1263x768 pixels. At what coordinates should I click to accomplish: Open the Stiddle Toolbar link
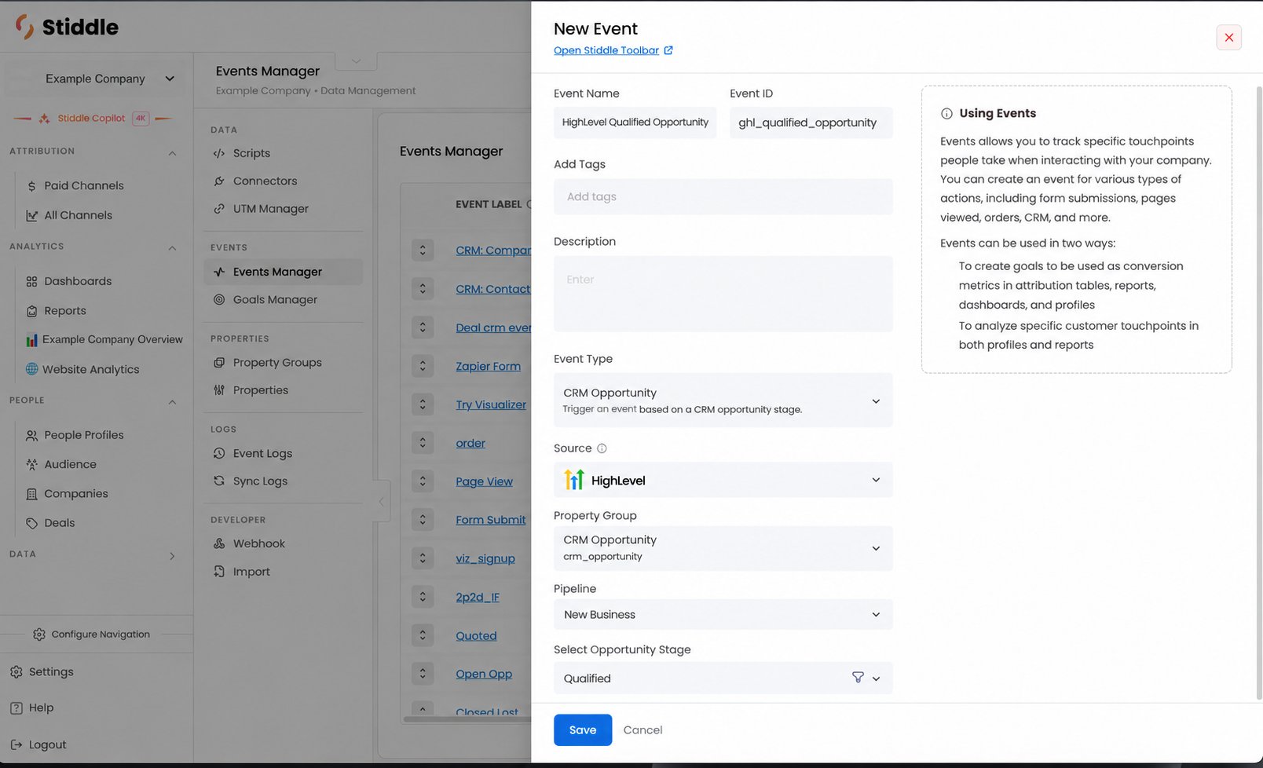tap(606, 50)
